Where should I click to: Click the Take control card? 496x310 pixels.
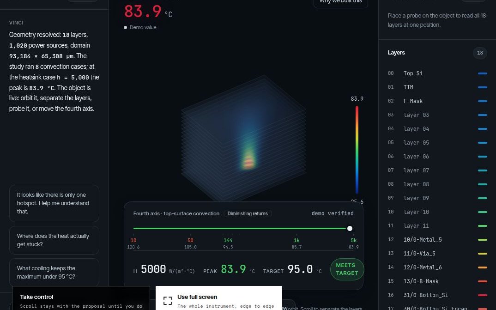pyautogui.click(x=81, y=298)
